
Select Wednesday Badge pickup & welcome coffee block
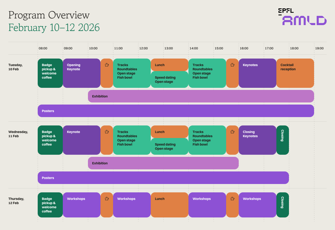(50, 140)
